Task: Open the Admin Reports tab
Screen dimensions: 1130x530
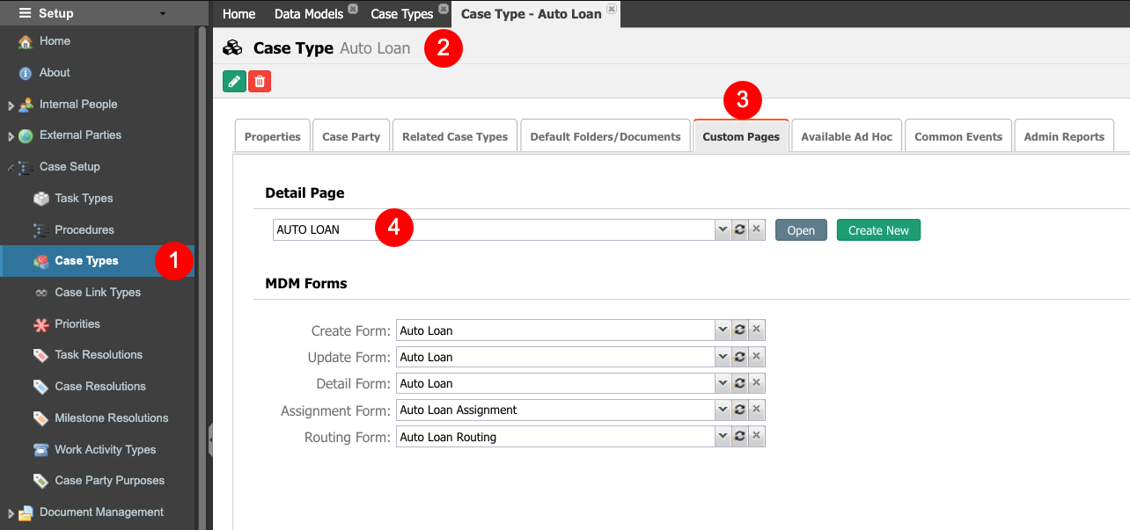Action: (1064, 136)
